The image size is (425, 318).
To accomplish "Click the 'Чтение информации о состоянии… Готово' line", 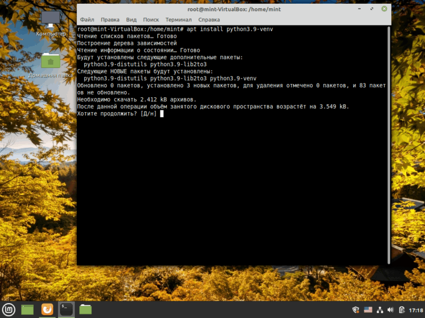I will [x=138, y=50].
